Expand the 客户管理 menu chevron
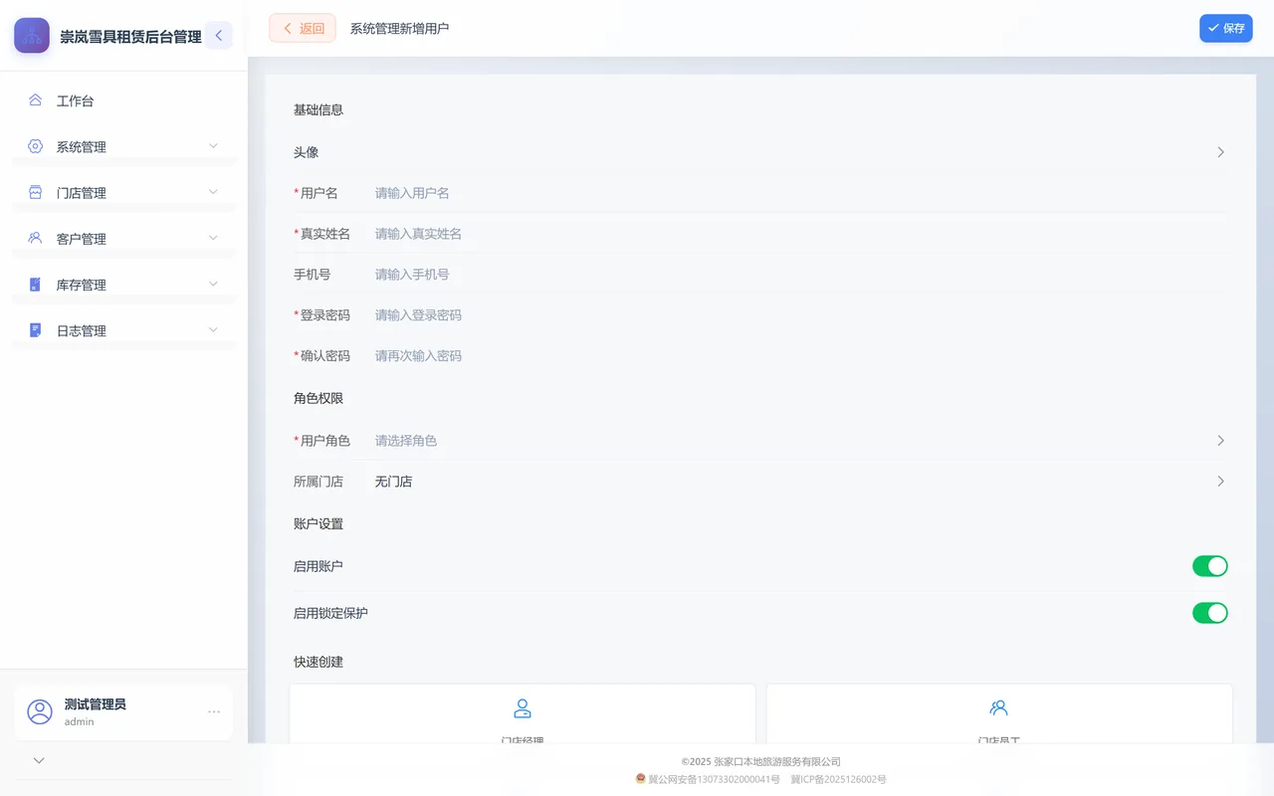Viewport: 1274px width, 796px height. coord(213,238)
